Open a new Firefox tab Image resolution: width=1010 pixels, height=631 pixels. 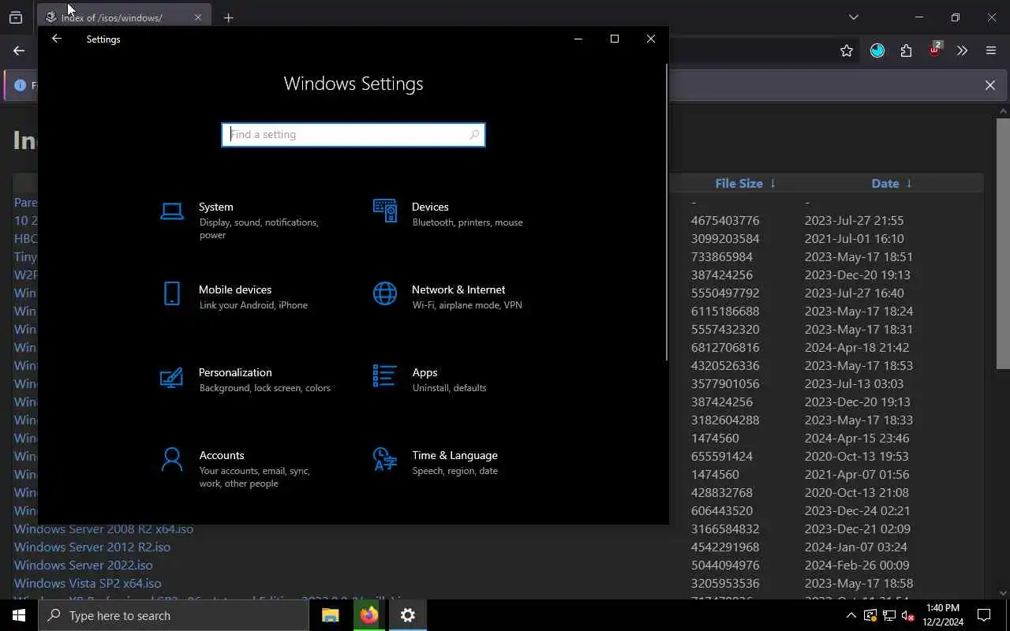click(x=228, y=17)
